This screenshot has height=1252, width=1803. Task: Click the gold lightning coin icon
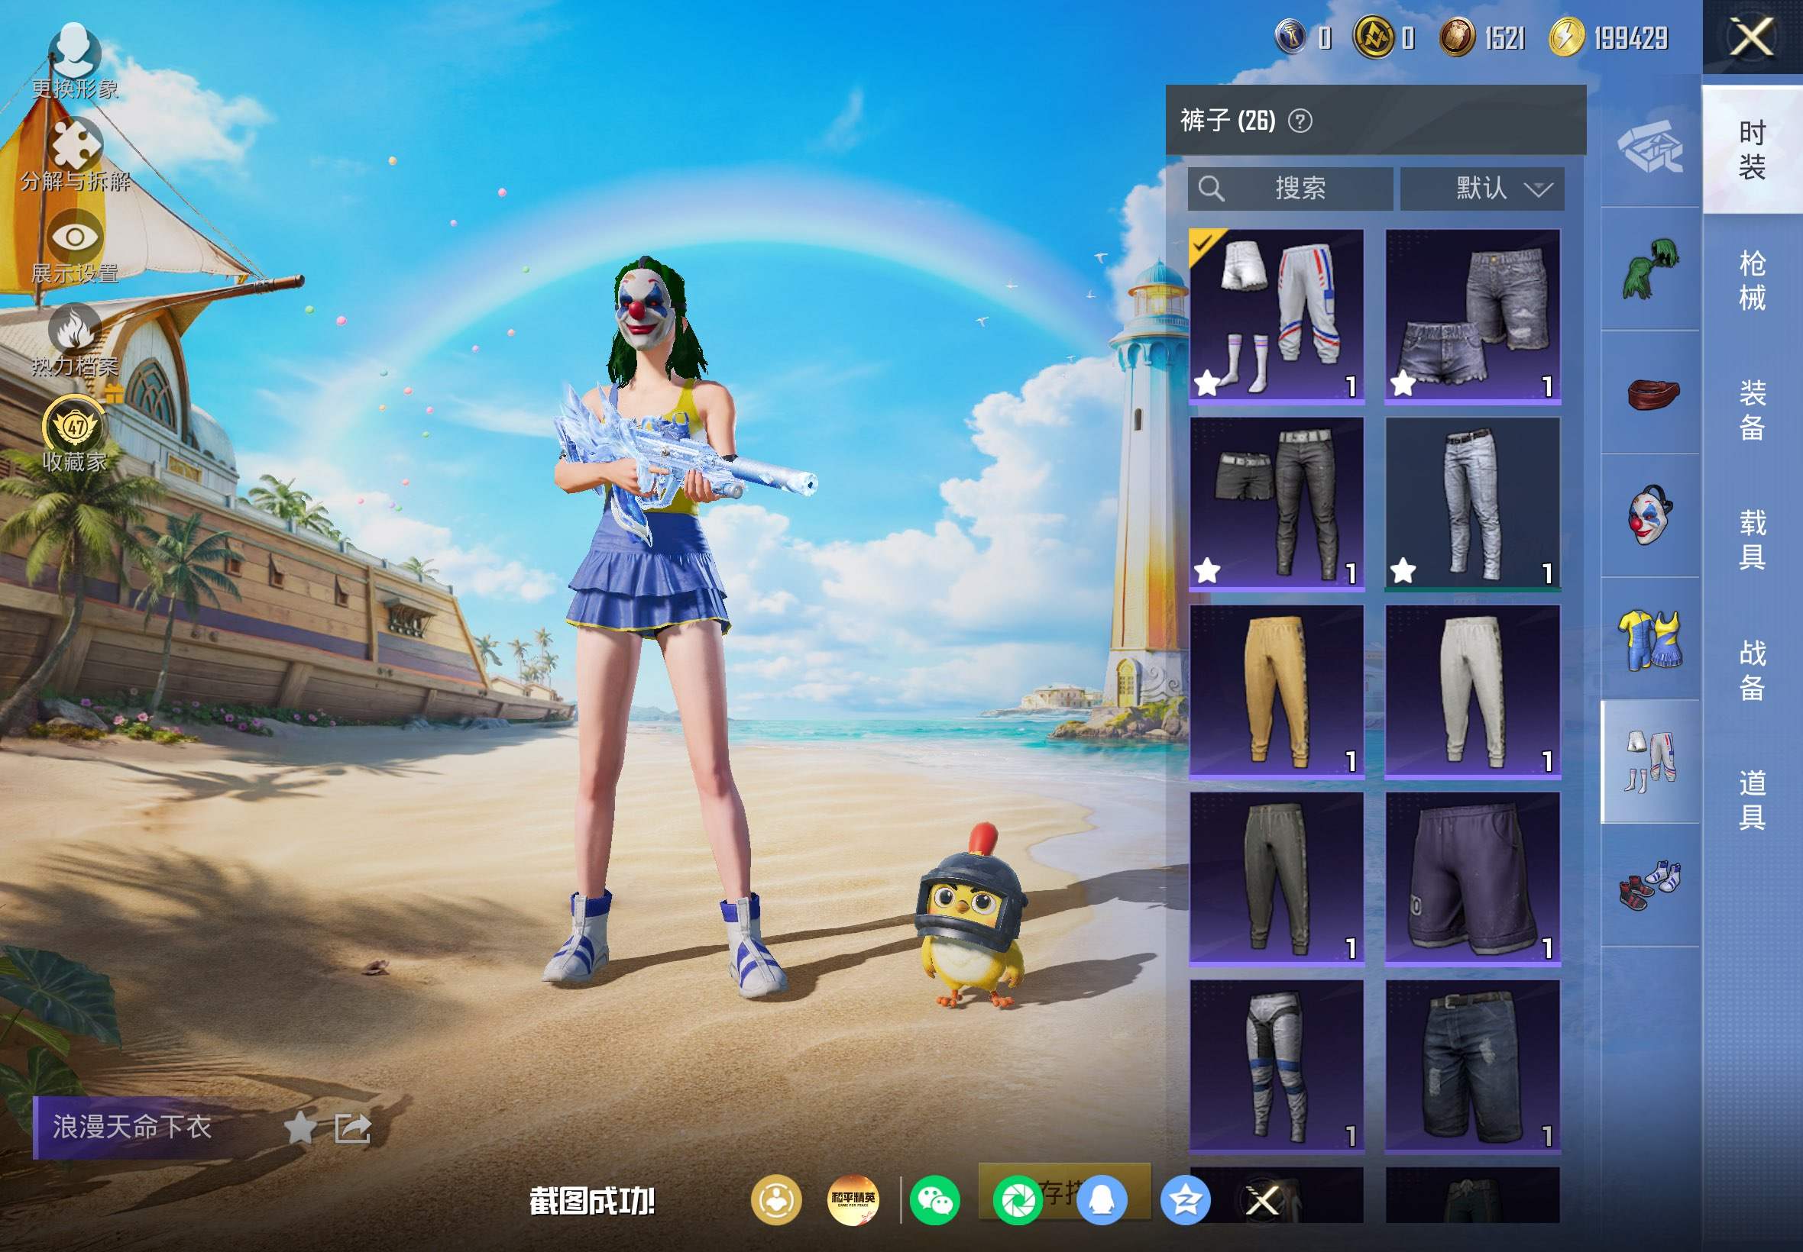point(1567,37)
